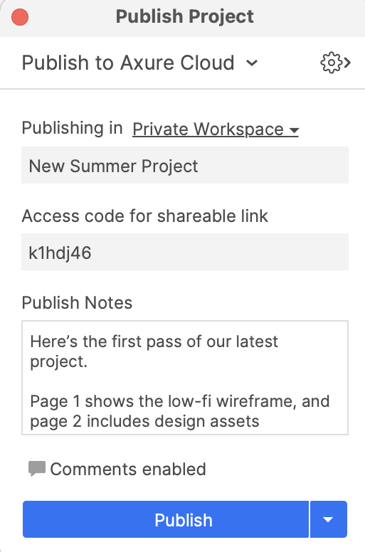Click the chevron beside Axure Cloud
Viewport: 365px width, 552px height.
coord(252,63)
